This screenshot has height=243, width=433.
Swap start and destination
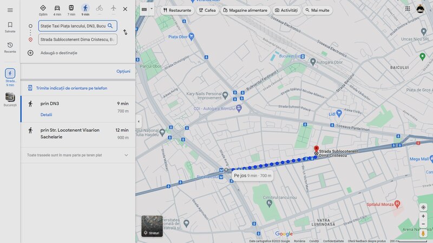click(x=126, y=32)
